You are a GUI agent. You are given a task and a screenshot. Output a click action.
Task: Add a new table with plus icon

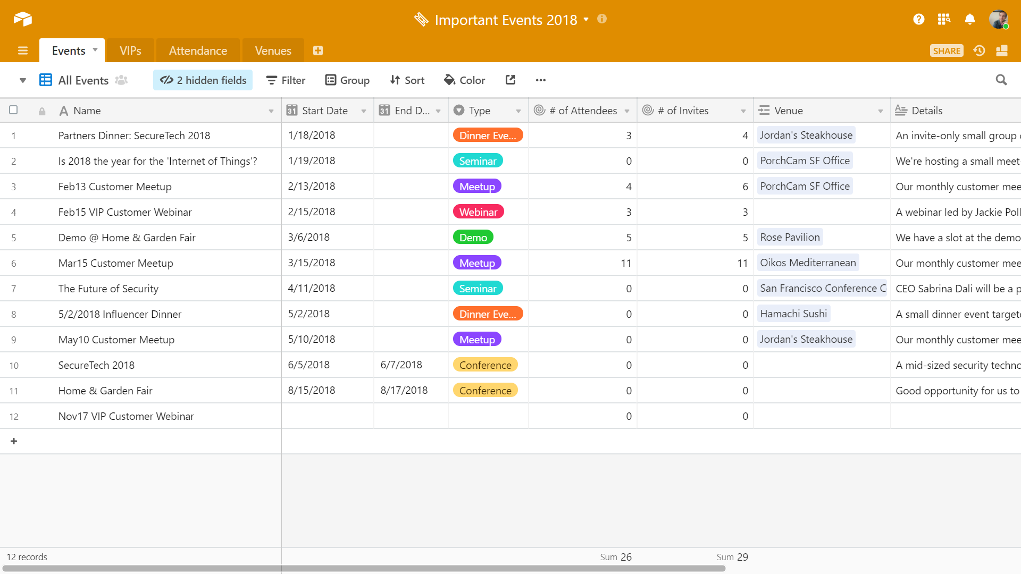point(318,50)
